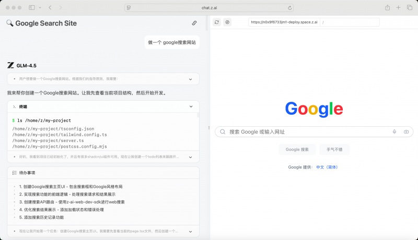This screenshot has height=240, width=418.
Task: Click the 待办事项 list icon
Action: [x=15, y=173]
